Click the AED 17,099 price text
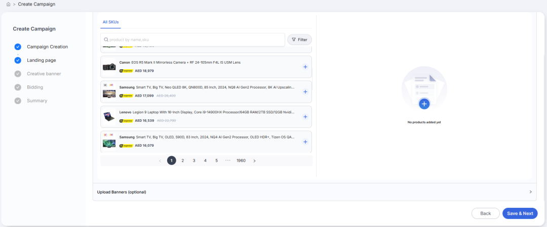The width and height of the screenshot is (547, 227). [144, 96]
